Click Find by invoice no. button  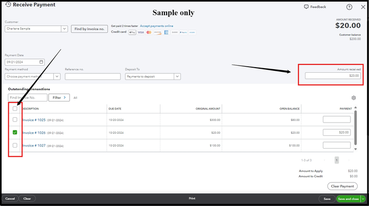point(89,29)
